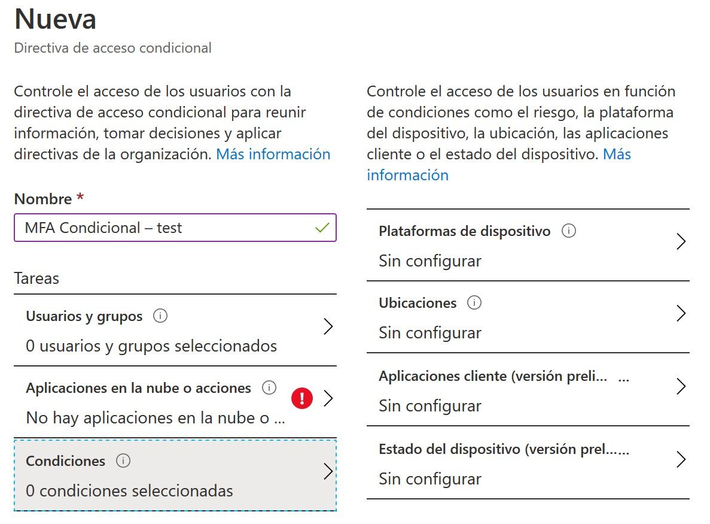The height and width of the screenshot is (524, 710).
Task: Click the red error badge on Aplicaciones en la nube
Action: tap(302, 398)
